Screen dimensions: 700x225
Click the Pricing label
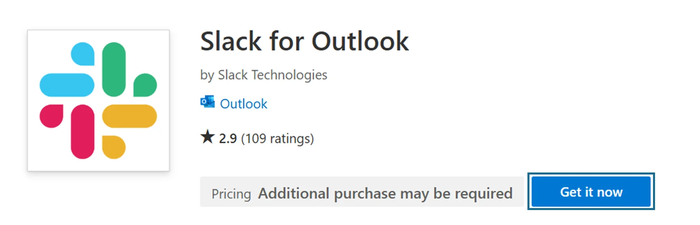pos(231,194)
